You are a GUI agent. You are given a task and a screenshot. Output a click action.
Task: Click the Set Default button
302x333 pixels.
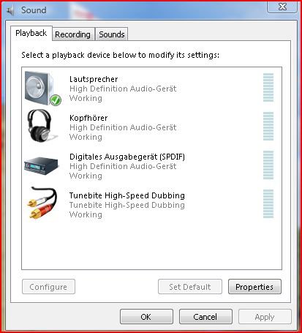coord(190,287)
